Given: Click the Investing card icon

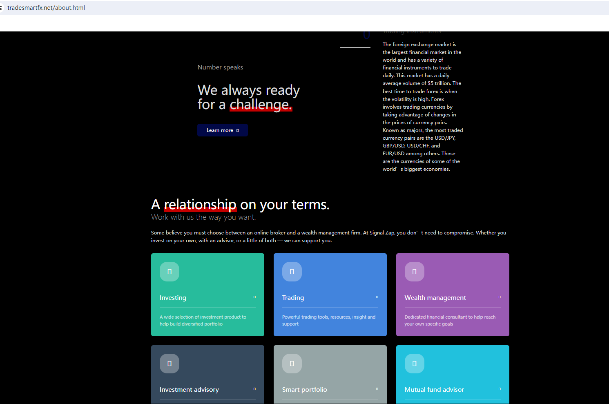Looking at the screenshot, I should pyautogui.click(x=170, y=272).
